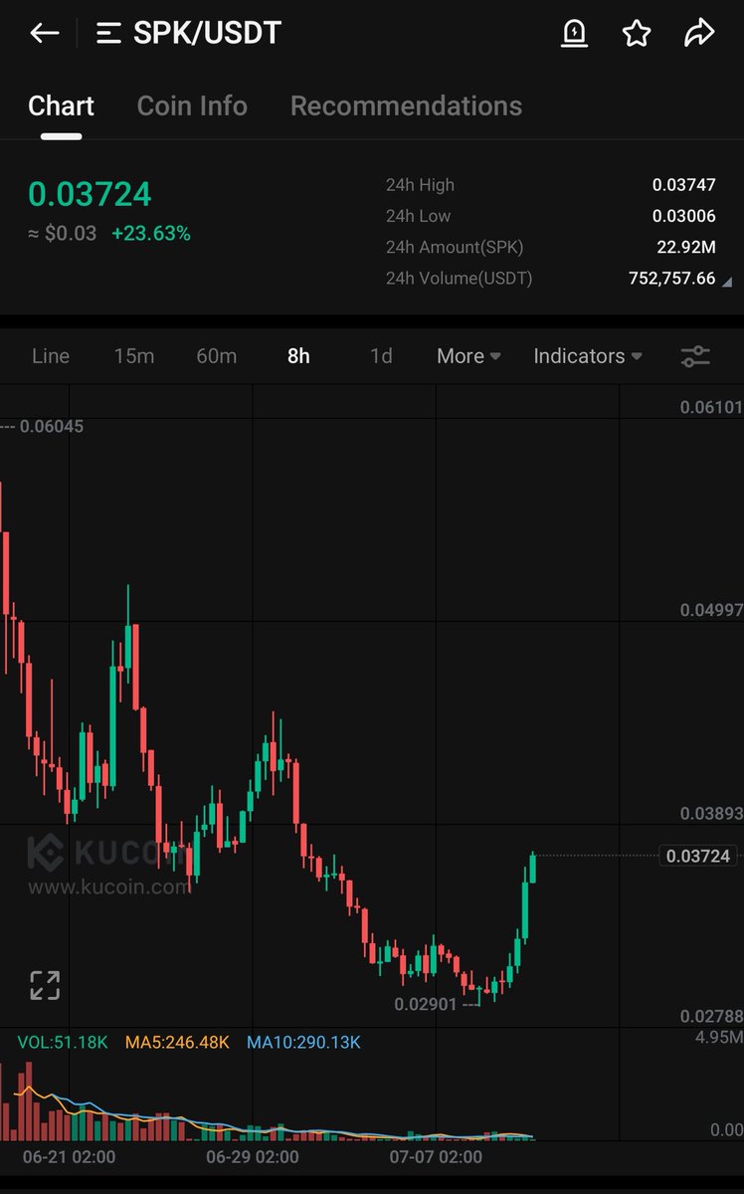Open the Recommendations tab
Screen dimensions: 744x1194
point(406,105)
